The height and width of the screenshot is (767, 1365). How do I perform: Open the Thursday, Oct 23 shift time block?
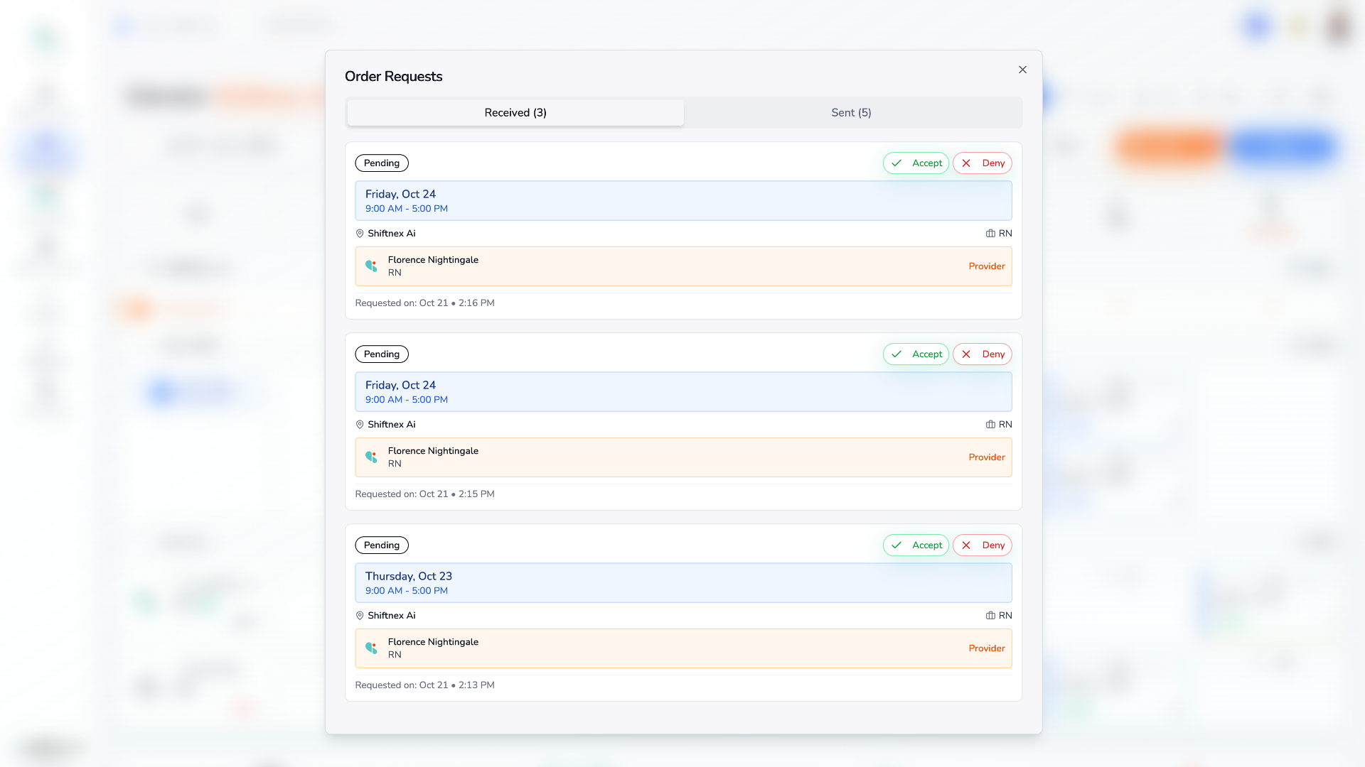(x=683, y=583)
